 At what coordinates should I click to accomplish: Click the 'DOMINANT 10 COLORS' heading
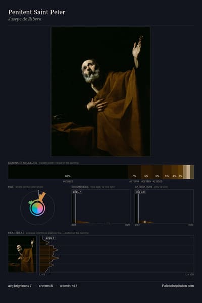(x=23, y=163)
